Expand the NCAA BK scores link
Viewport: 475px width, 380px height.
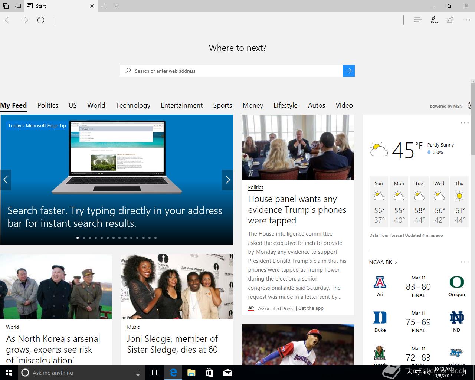tap(383, 262)
